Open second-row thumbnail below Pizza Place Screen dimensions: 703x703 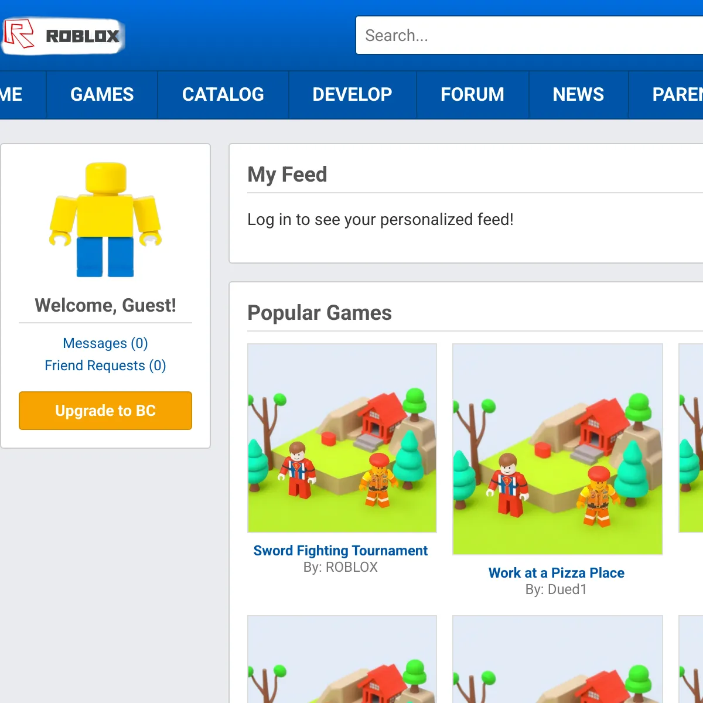coord(558,659)
